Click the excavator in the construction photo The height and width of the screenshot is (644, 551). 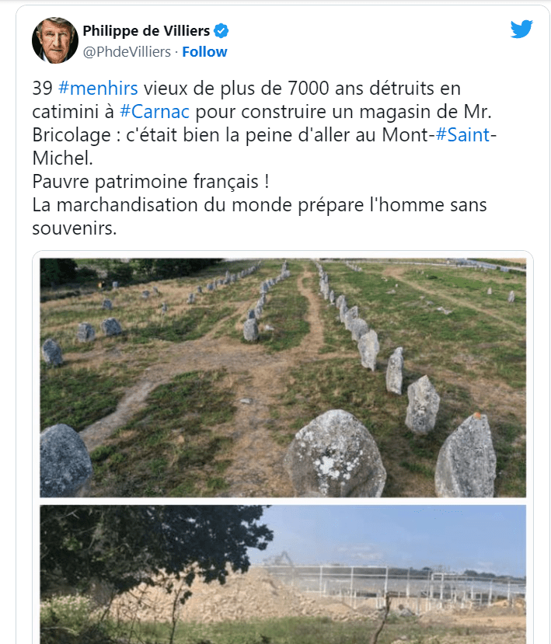[x=281, y=559]
